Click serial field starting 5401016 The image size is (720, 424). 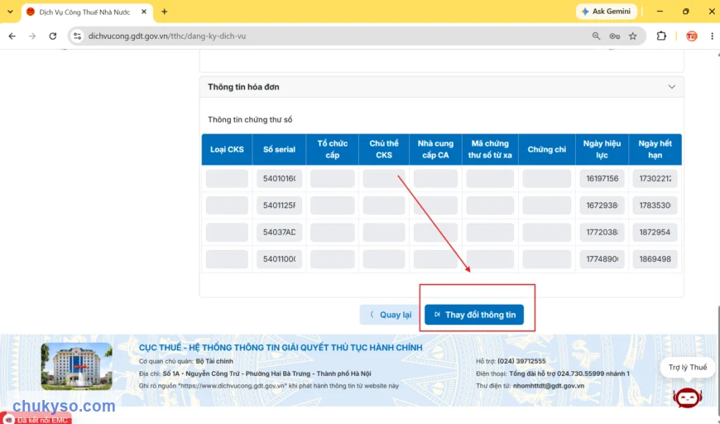pyautogui.click(x=279, y=179)
